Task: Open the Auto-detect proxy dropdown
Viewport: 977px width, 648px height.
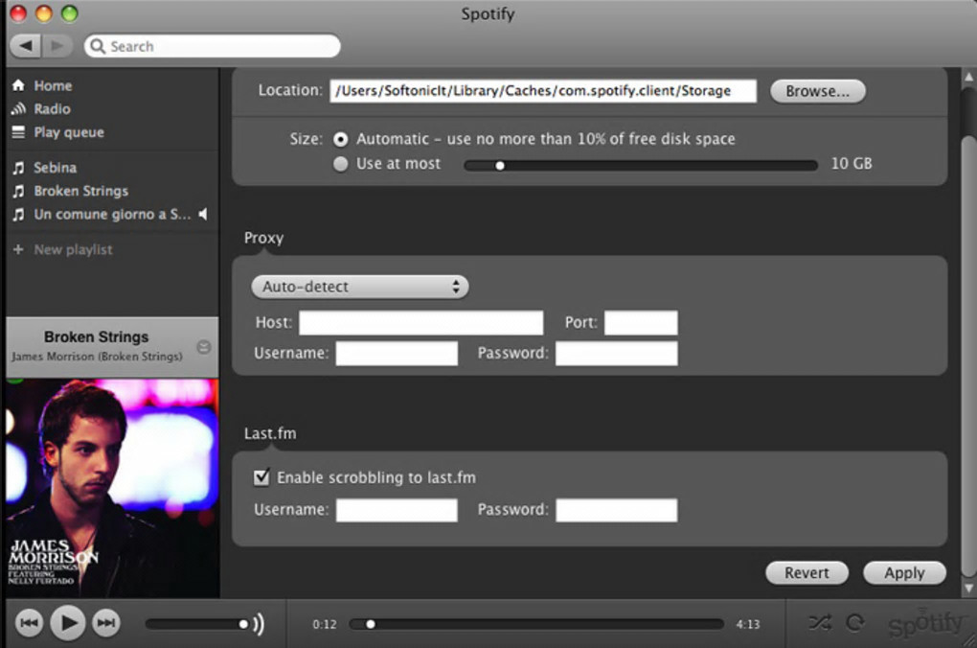Action: point(359,287)
